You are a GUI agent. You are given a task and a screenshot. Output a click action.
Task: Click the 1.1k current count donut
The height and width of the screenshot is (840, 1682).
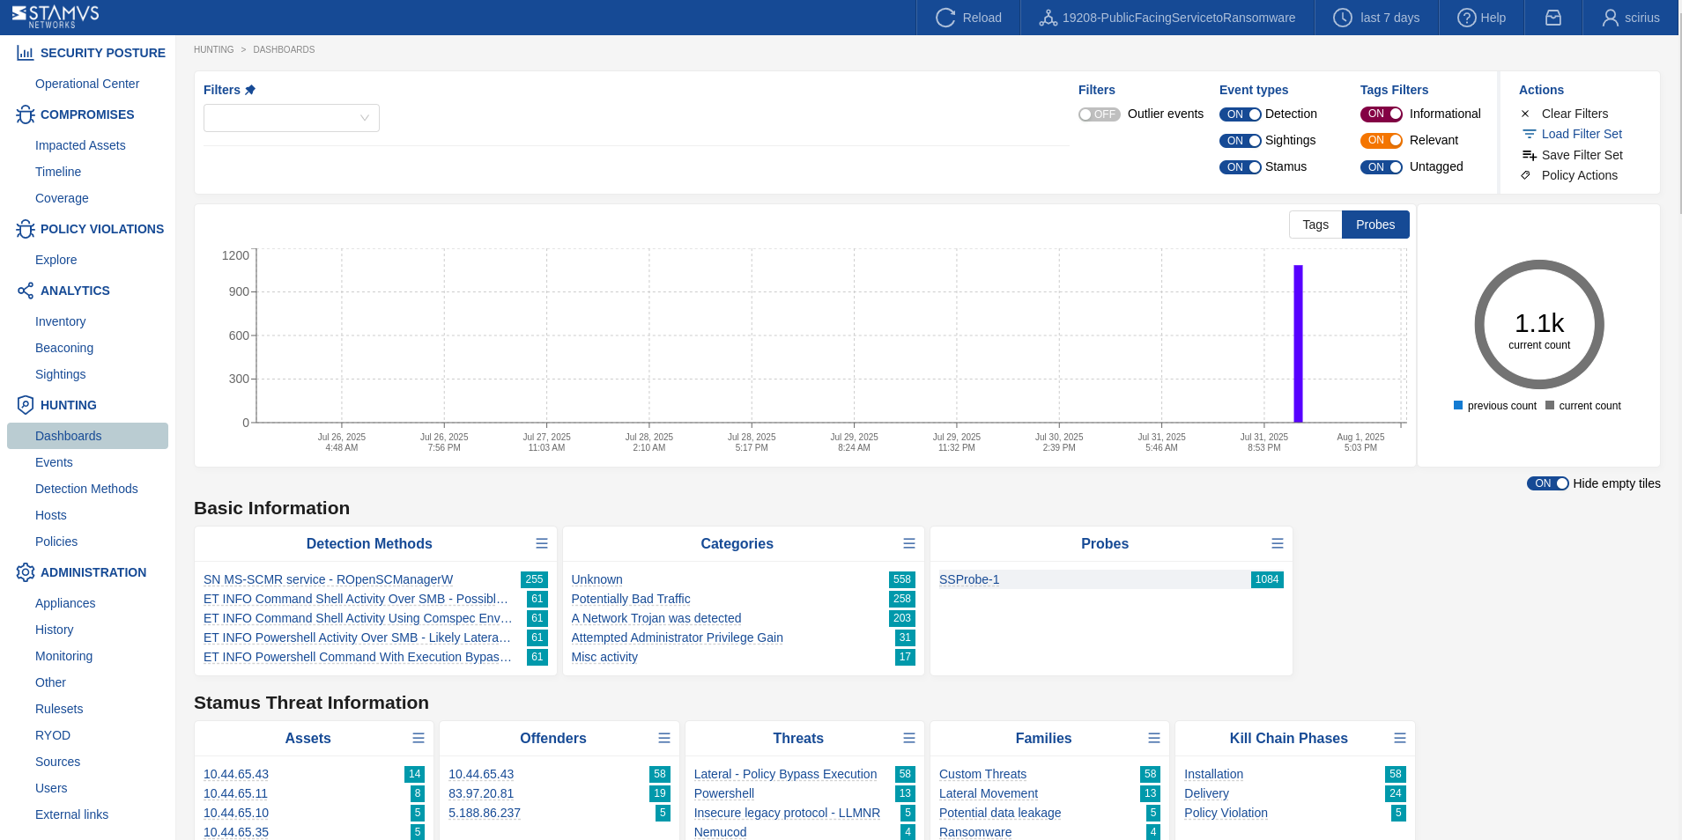click(x=1538, y=325)
